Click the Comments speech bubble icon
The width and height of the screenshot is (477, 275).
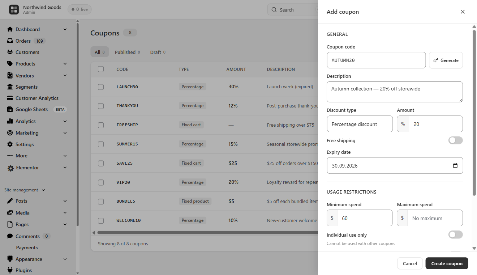pyautogui.click(x=10, y=236)
